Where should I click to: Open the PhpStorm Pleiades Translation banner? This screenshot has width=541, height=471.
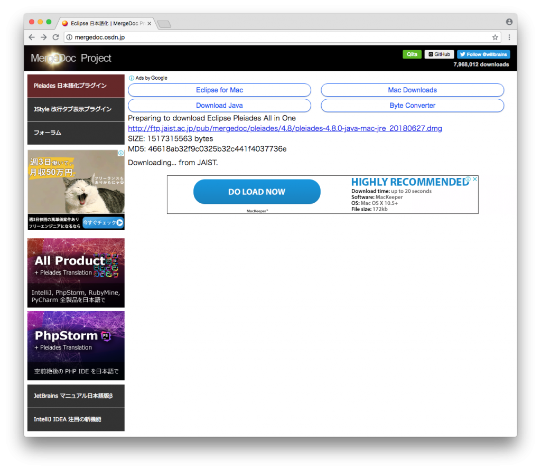click(76, 345)
